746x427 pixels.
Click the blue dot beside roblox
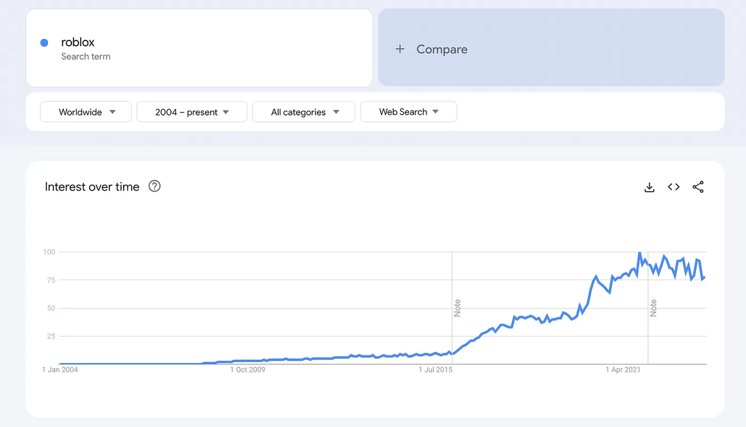[44, 42]
